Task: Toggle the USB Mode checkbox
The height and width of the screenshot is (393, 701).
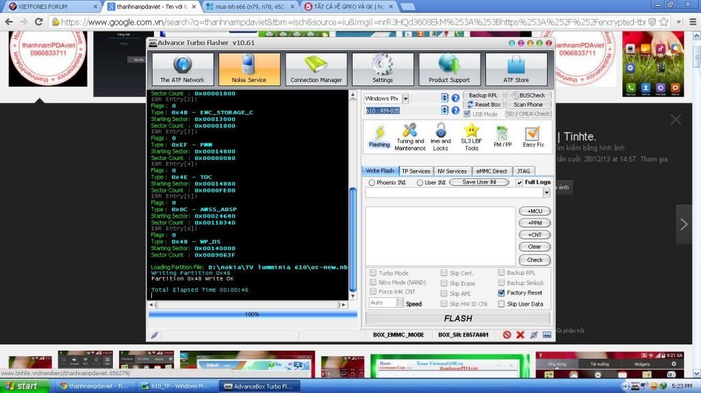Action: click(467, 114)
